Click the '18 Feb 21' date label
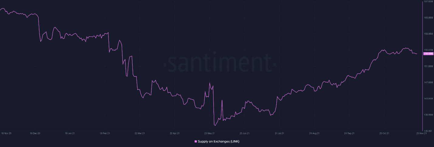The image size is (434, 147). tap(105, 133)
